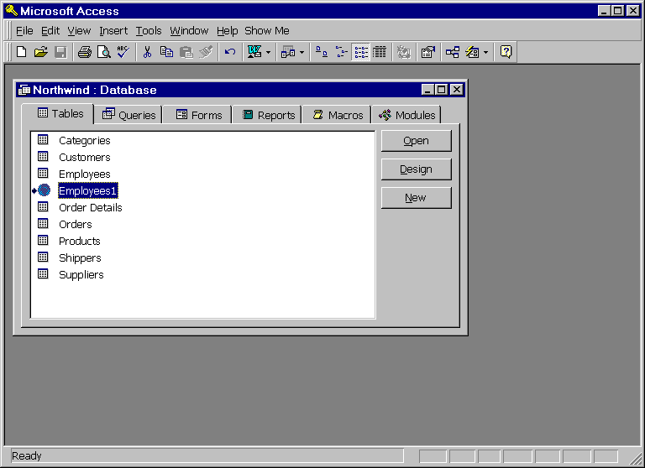This screenshot has width=645, height=468.
Task: Click the Open Database folder icon
Action: (x=40, y=52)
